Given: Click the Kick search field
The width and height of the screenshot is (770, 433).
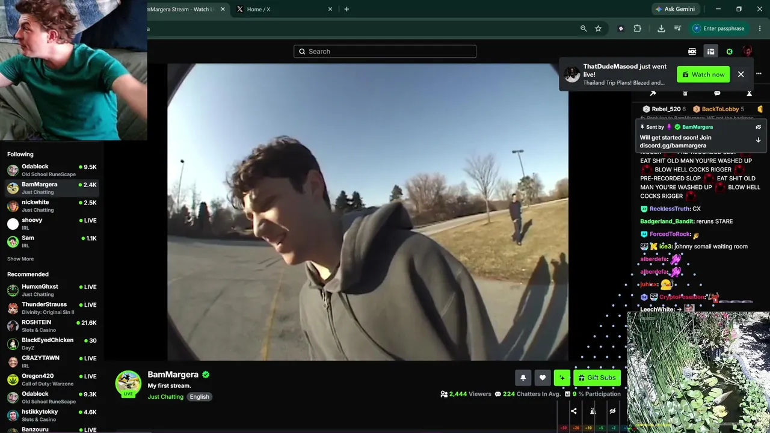Looking at the screenshot, I should pos(385,52).
